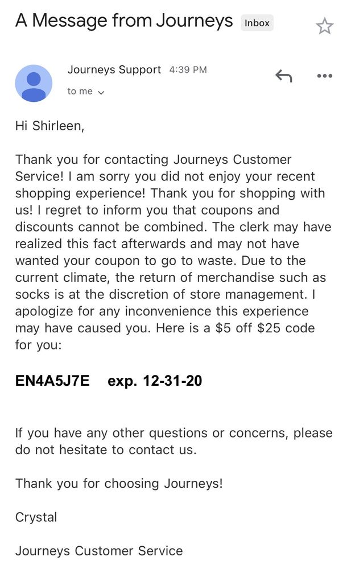Click the coupon code EN4A5J7E
Screen dimensions: 351x569
(x=52, y=381)
